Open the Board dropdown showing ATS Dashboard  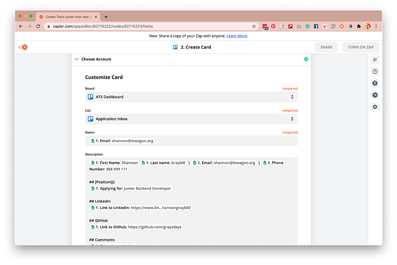(191, 97)
